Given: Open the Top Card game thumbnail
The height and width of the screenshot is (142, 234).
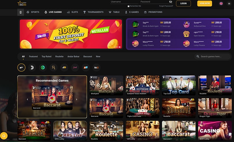Looking at the screenshot, I should (x=179, y=85).
